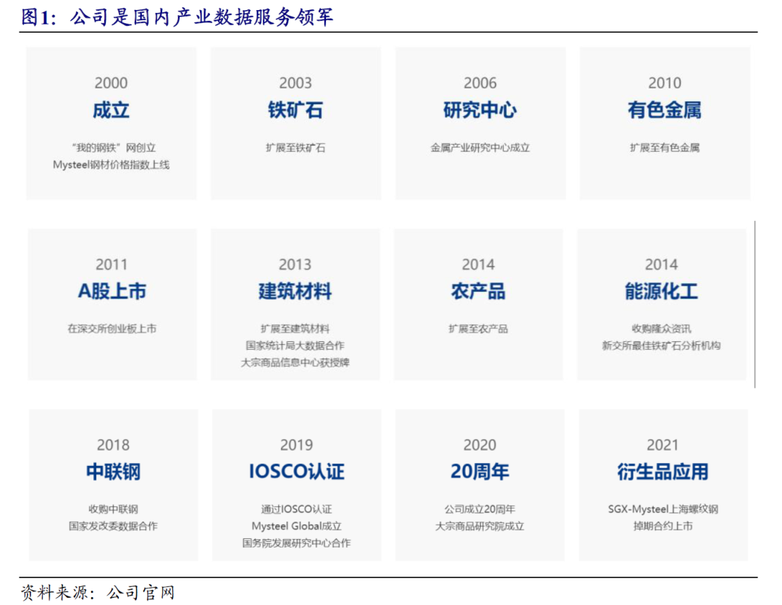Click the 农产品 heading
The width and height of the screenshot is (782, 605).
pos(479,291)
